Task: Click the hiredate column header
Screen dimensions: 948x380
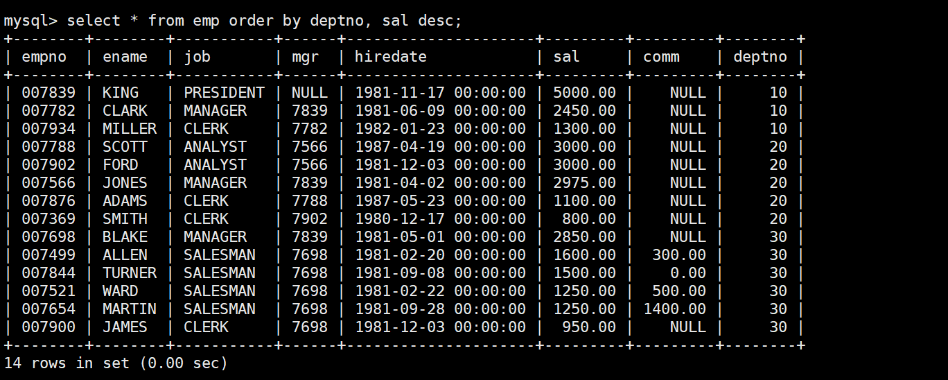Action: point(390,57)
